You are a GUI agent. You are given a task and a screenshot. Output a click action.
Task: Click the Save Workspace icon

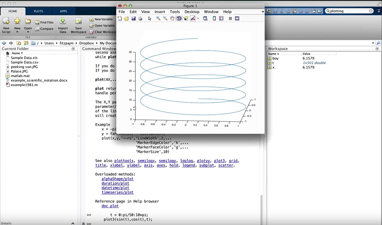[x=78, y=22]
